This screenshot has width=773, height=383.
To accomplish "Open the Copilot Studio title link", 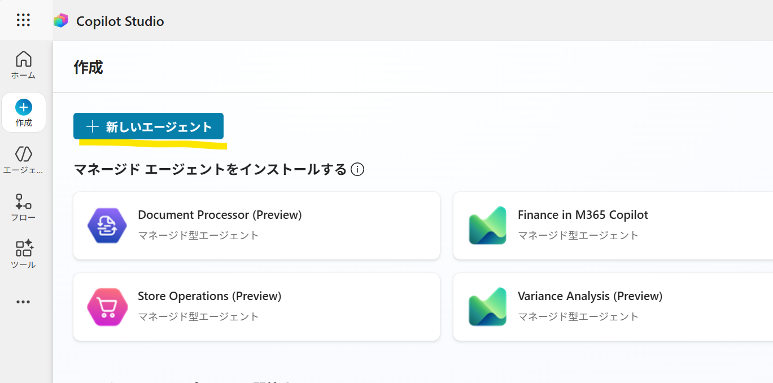I will [120, 21].
